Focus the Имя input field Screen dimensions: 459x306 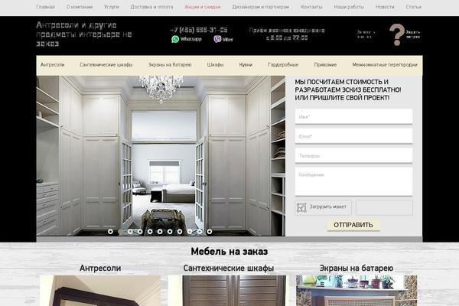click(x=353, y=116)
